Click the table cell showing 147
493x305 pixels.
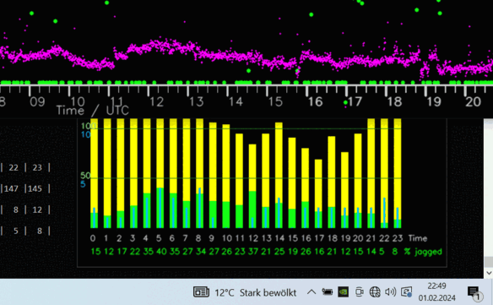[x=11, y=188]
